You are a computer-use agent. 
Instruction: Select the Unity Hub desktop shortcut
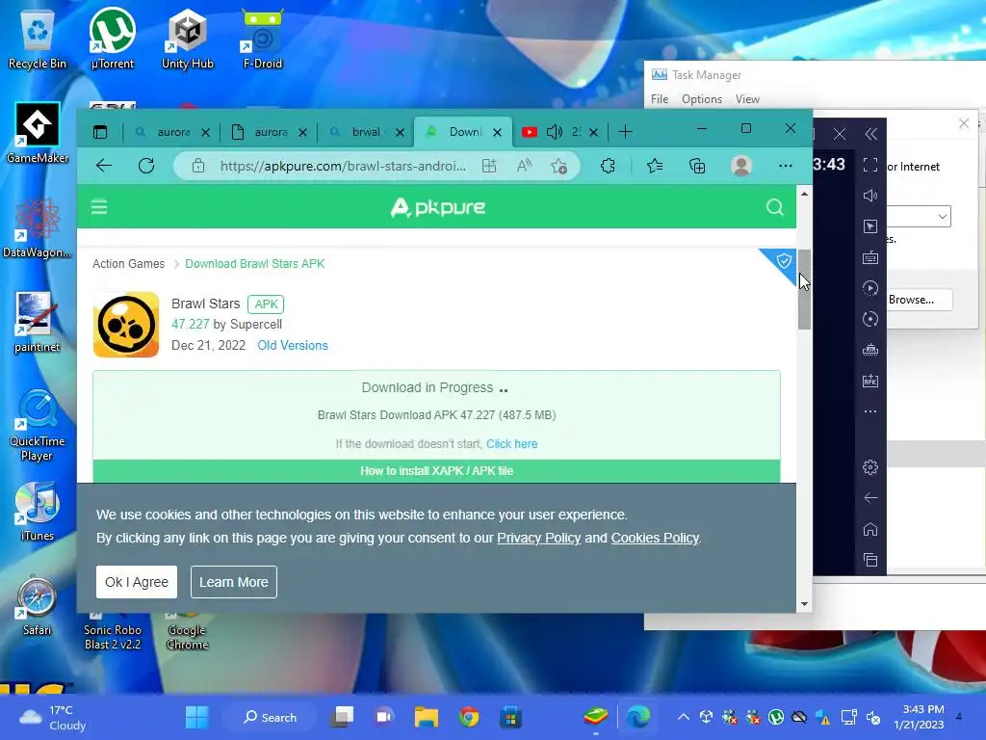[x=188, y=39]
